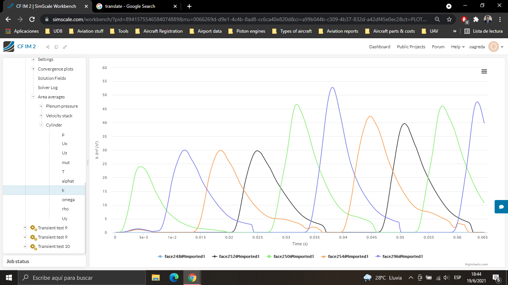Click the volume speaker icon in system tray
Viewport: 508px width, 285px height.
(x=447, y=278)
